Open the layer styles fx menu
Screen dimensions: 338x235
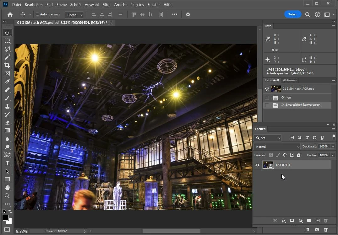(284, 221)
